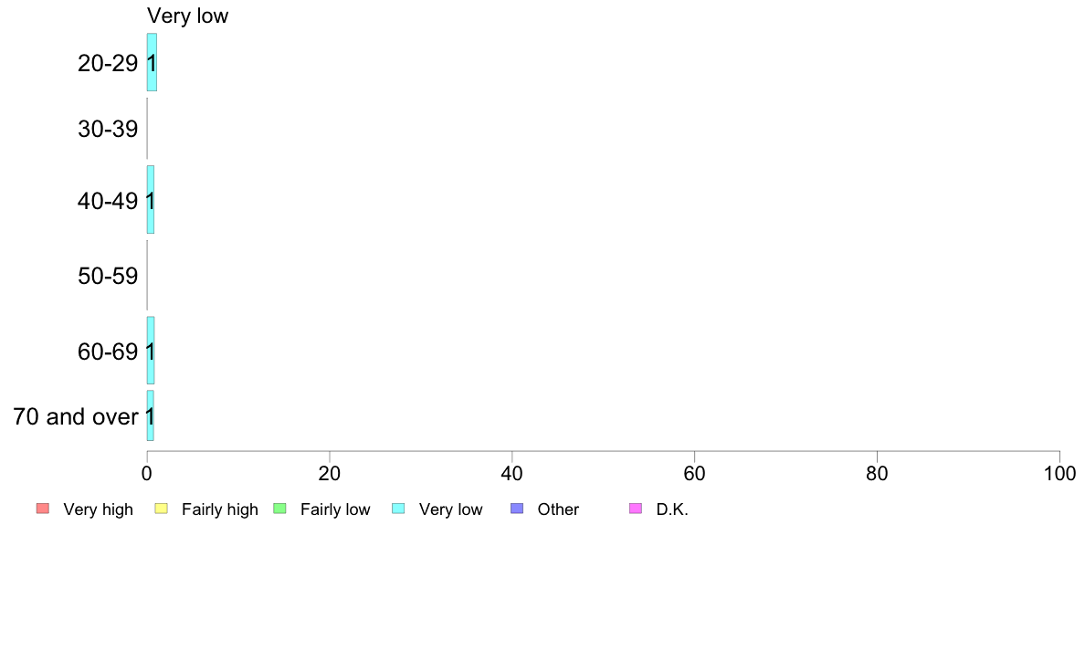Click the 30-39 age group label
The image size is (1085, 672).
[x=108, y=129]
